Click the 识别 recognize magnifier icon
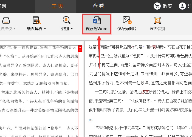The height and width of the screenshot is (137, 192). click(x=66, y=20)
